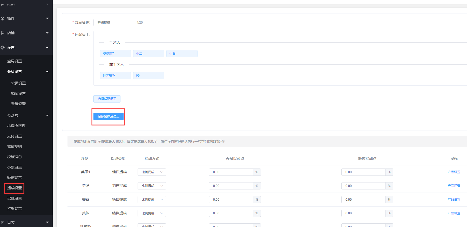467x227 pixels.
Task: Open 比例提成 dropdown in 美发 row
Action: point(152,186)
